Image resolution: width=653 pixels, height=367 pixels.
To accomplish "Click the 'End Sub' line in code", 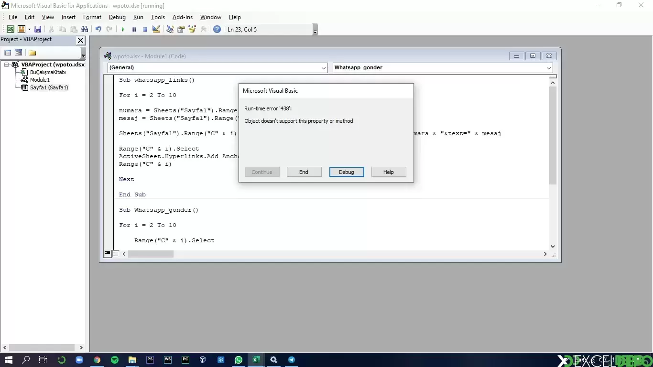I will 132,194.
